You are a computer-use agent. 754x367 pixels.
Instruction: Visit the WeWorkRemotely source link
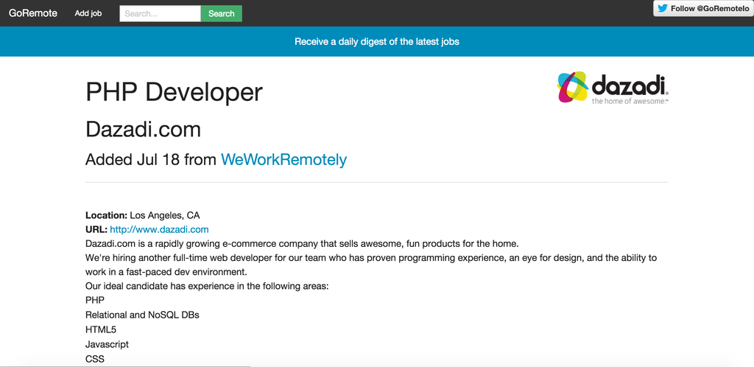point(283,160)
